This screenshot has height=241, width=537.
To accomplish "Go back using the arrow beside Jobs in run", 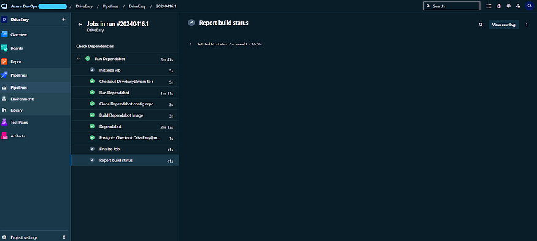I will pyautogui.click(x=80, y=24).
